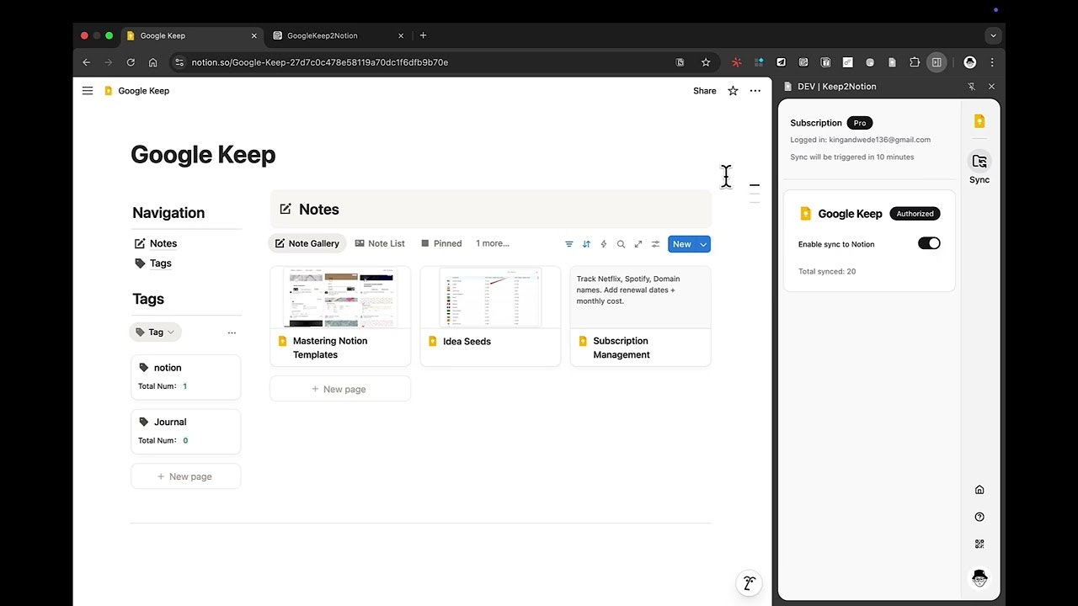Open the filter icon in the Notes toolbar
Screen dimensions: 1078x606
point(569,243)
